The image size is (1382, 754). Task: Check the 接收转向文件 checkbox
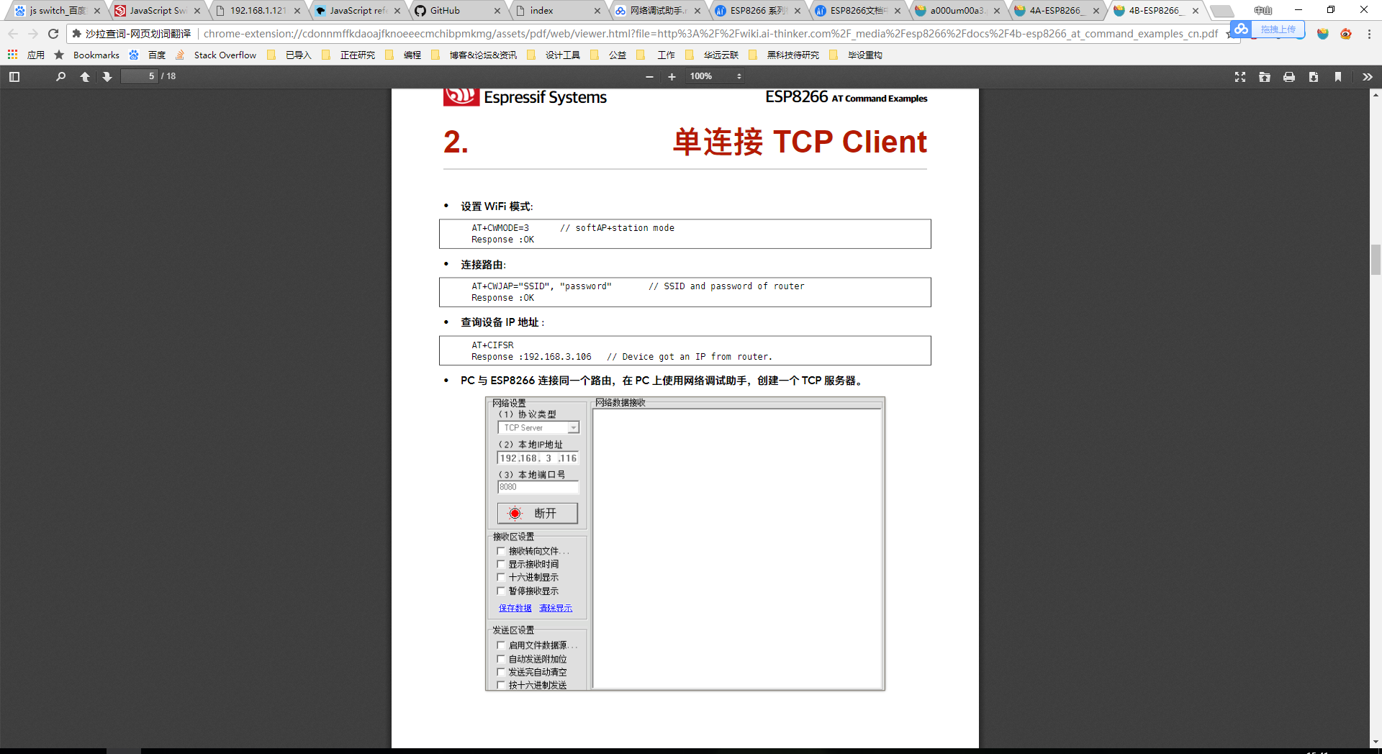tap(501, 551)
